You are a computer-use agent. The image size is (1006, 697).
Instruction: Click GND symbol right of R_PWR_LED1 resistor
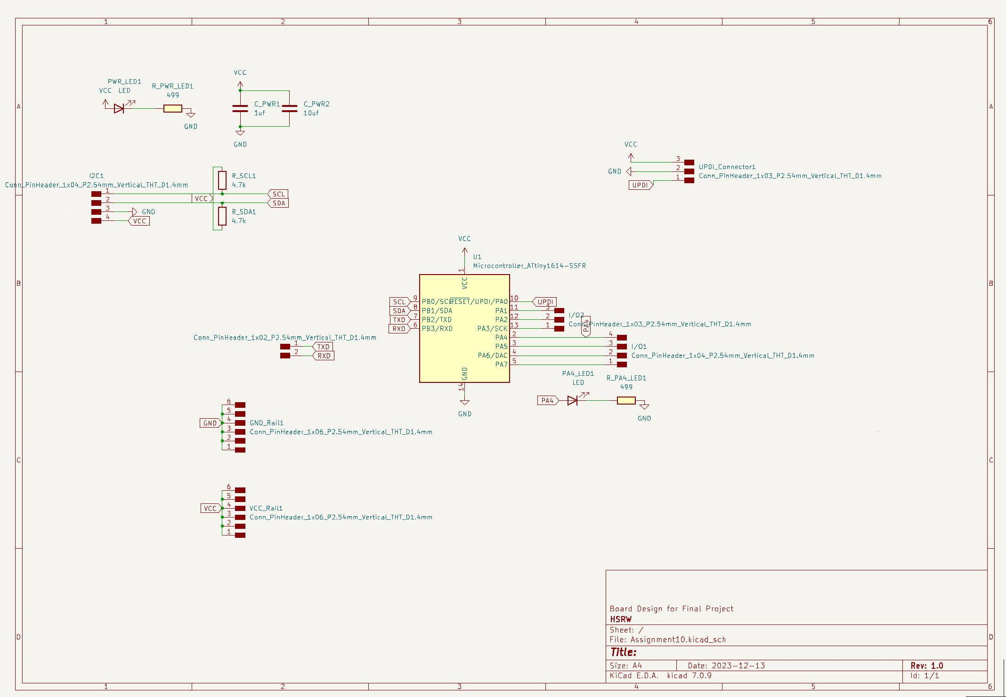tap(191, 114)
